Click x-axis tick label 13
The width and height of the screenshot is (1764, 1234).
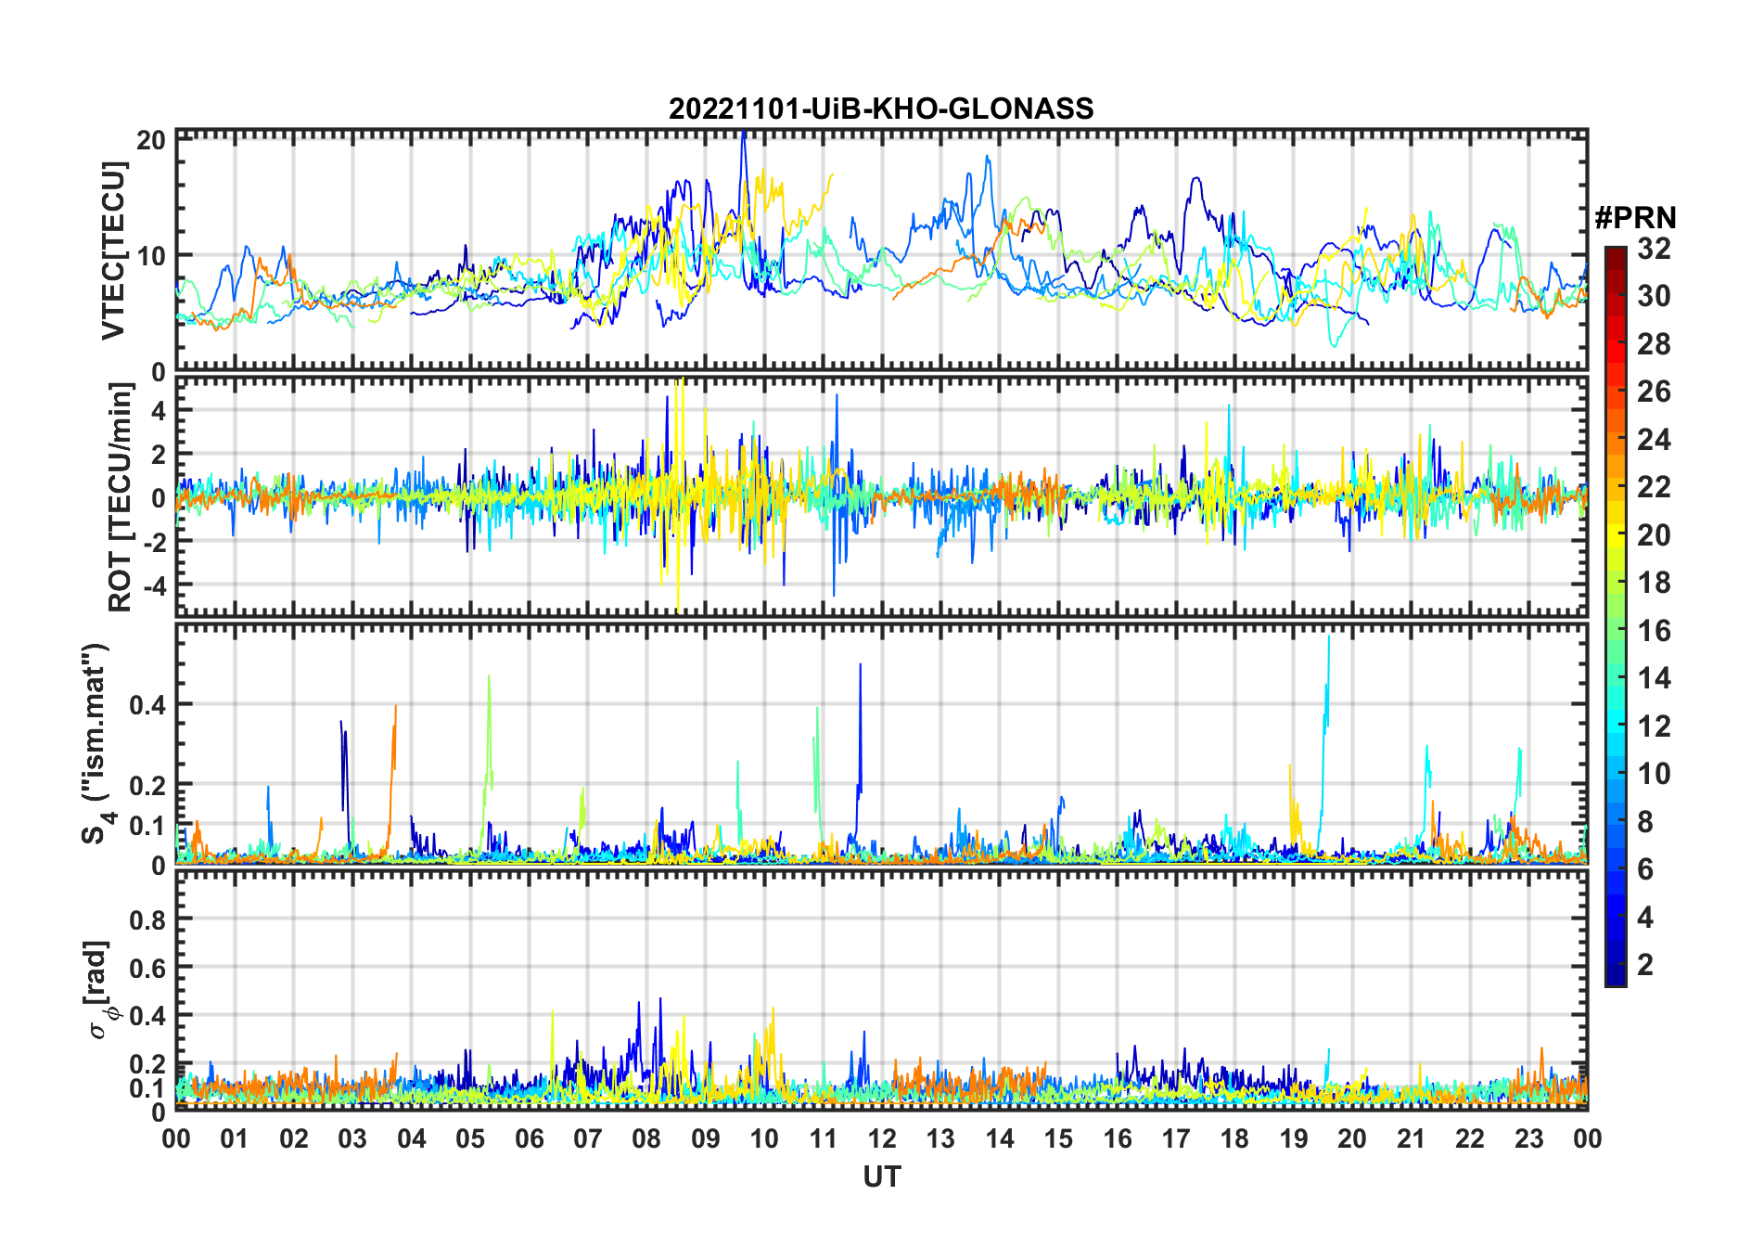[x=940, y=1138]
